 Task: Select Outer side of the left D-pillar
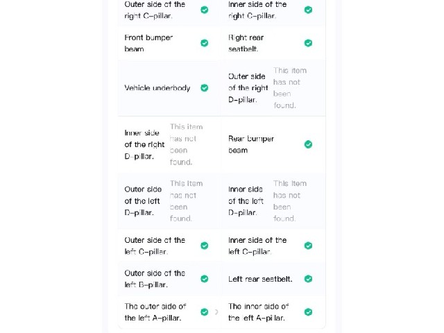[x=143, y=201]
